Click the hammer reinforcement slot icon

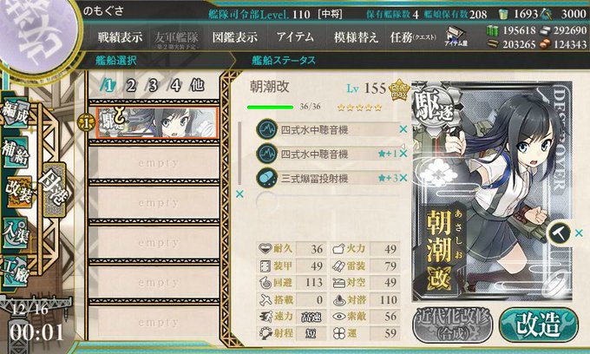pos(559,233)
